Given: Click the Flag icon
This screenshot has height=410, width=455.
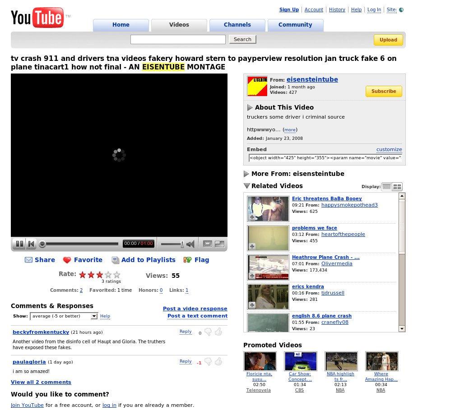Looking at the screenshot, I should tap(187, 260).
